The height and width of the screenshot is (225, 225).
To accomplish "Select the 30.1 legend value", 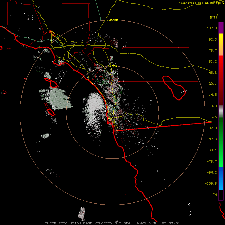I will coord(213,84).
